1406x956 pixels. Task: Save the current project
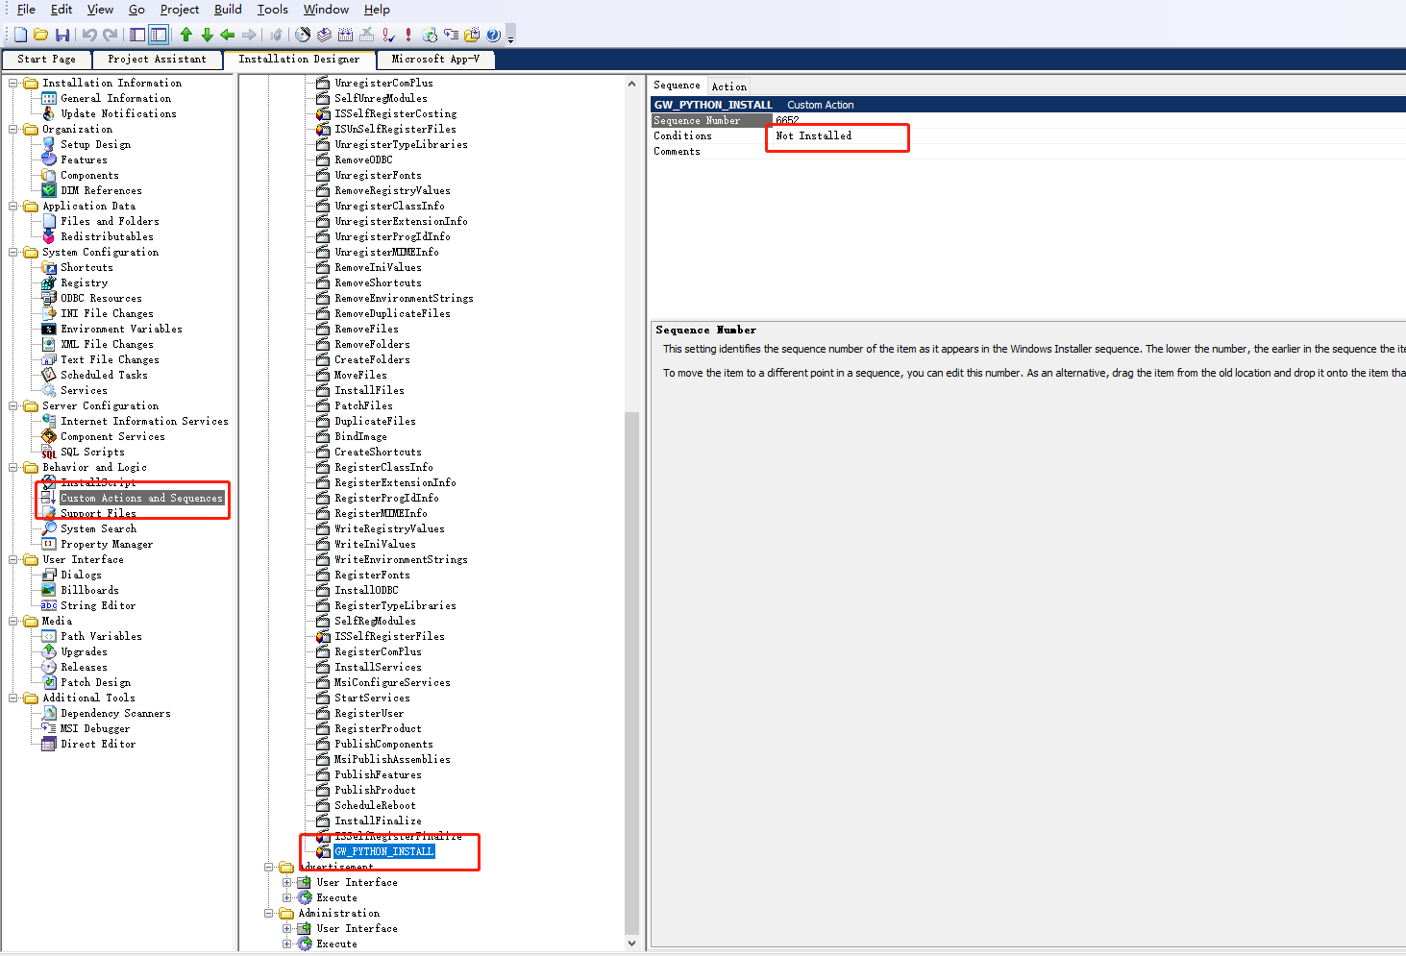[62, 35]
